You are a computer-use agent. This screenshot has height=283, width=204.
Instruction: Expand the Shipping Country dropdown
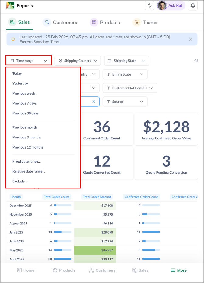[78, 61]
